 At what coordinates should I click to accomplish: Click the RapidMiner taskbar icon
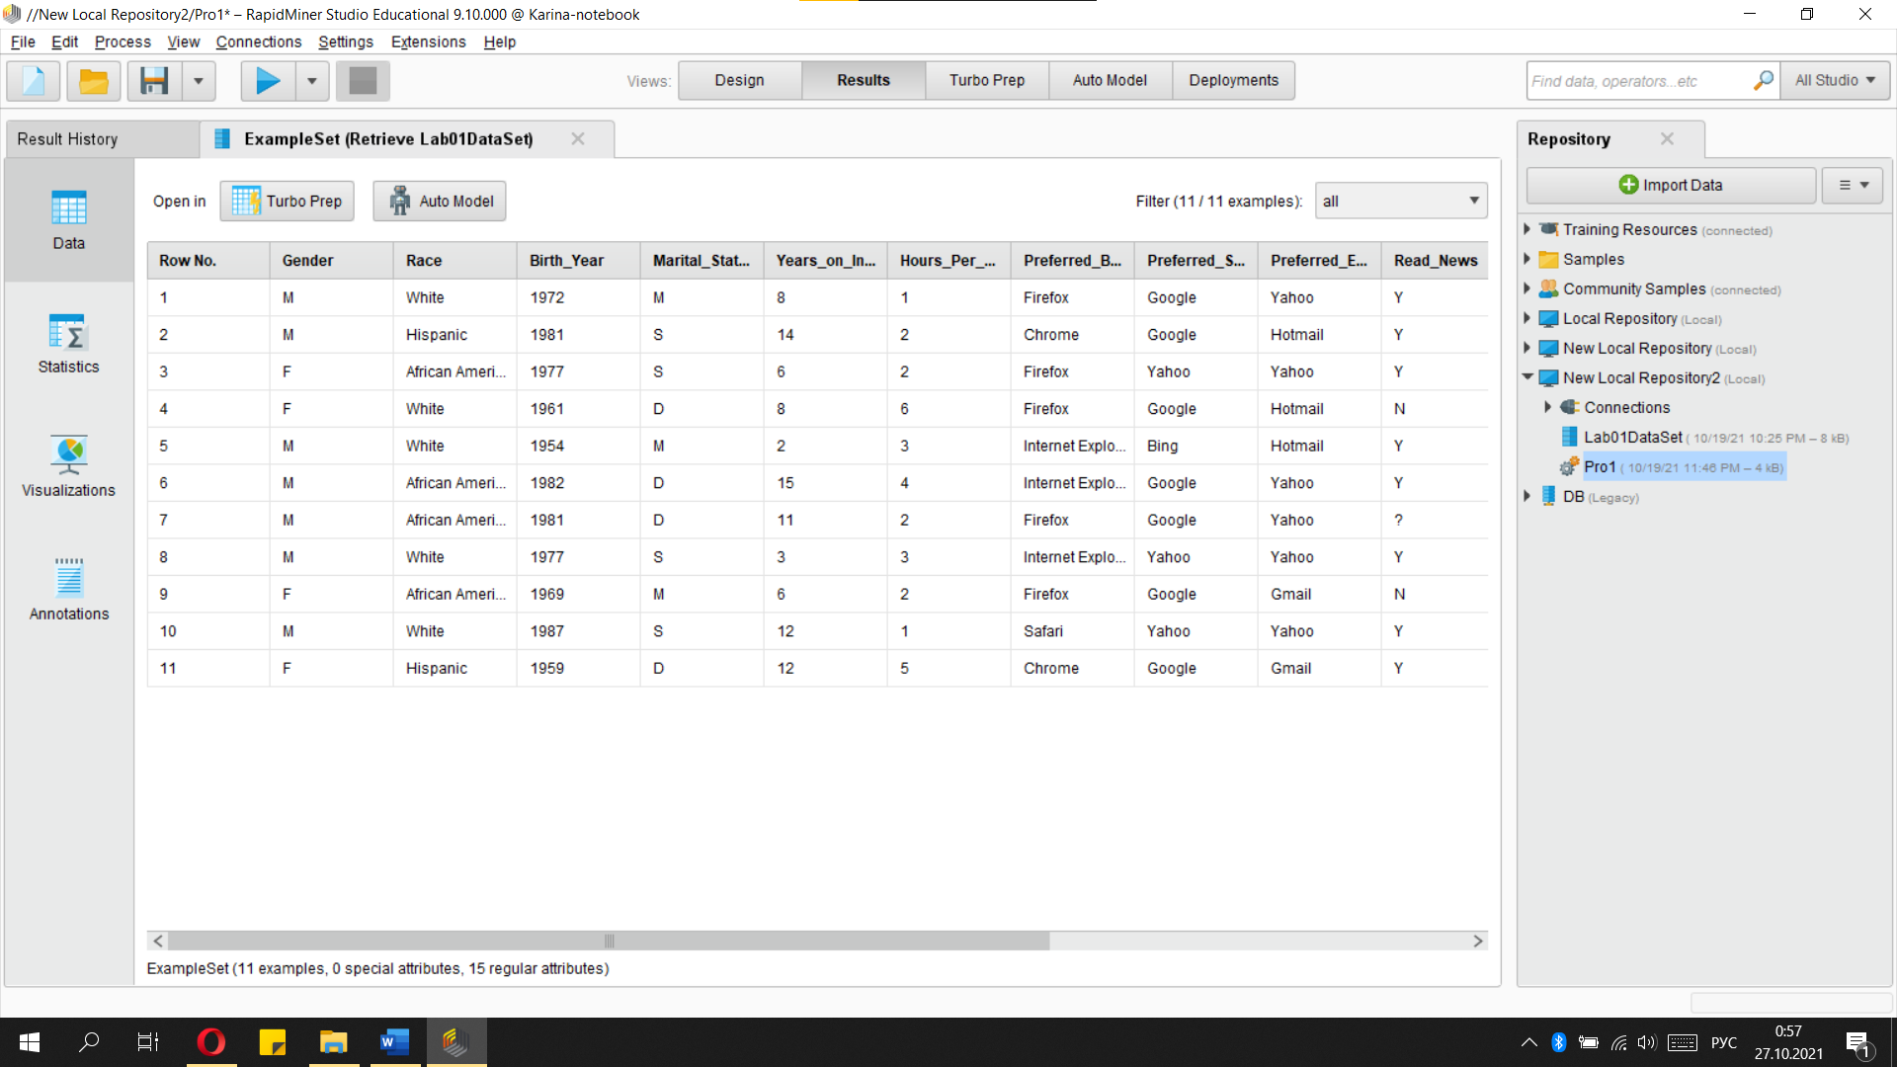(x=455, y=1042)
